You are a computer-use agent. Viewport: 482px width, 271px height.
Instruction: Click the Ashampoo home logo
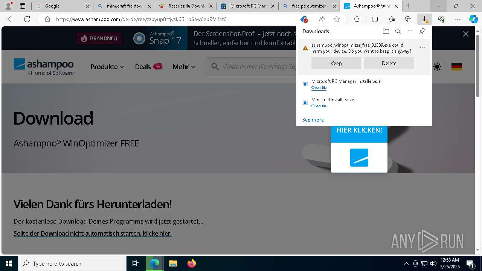coord(44,67)
